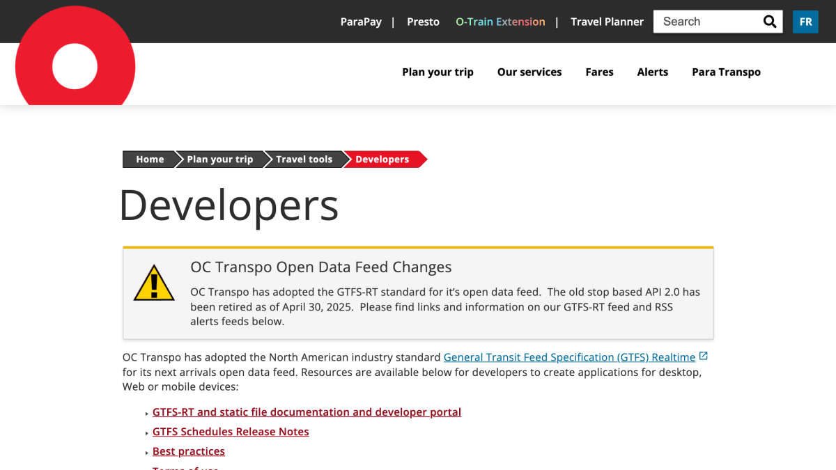Go to the Home breadcrumb
The height and width of the screenshot is (470, 836).
[x=150, y=159]
